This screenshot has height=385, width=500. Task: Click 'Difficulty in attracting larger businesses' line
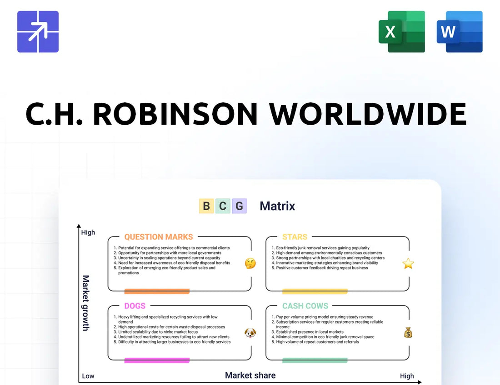175,342
